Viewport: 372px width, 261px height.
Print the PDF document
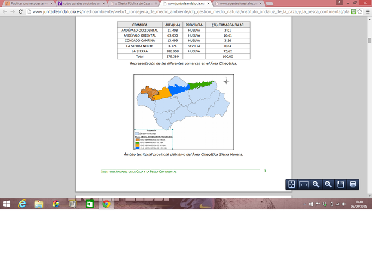coord(353,184)
